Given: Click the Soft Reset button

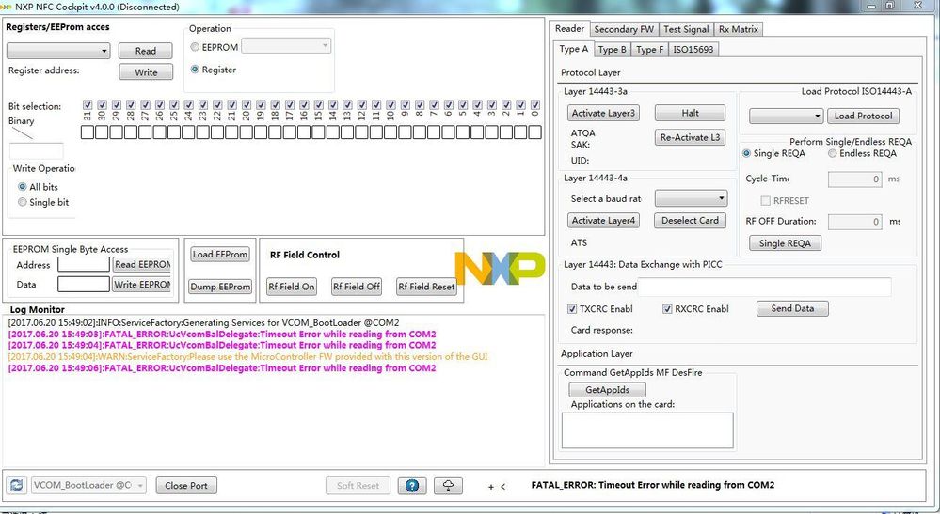Looking at the screenshot, I should 358,485.
